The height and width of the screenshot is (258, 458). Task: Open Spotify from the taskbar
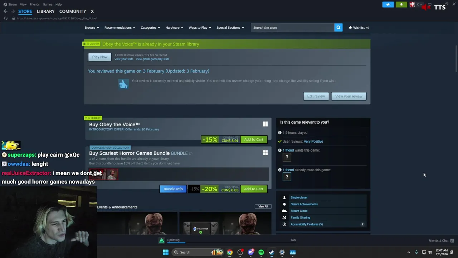click(261, 252)
